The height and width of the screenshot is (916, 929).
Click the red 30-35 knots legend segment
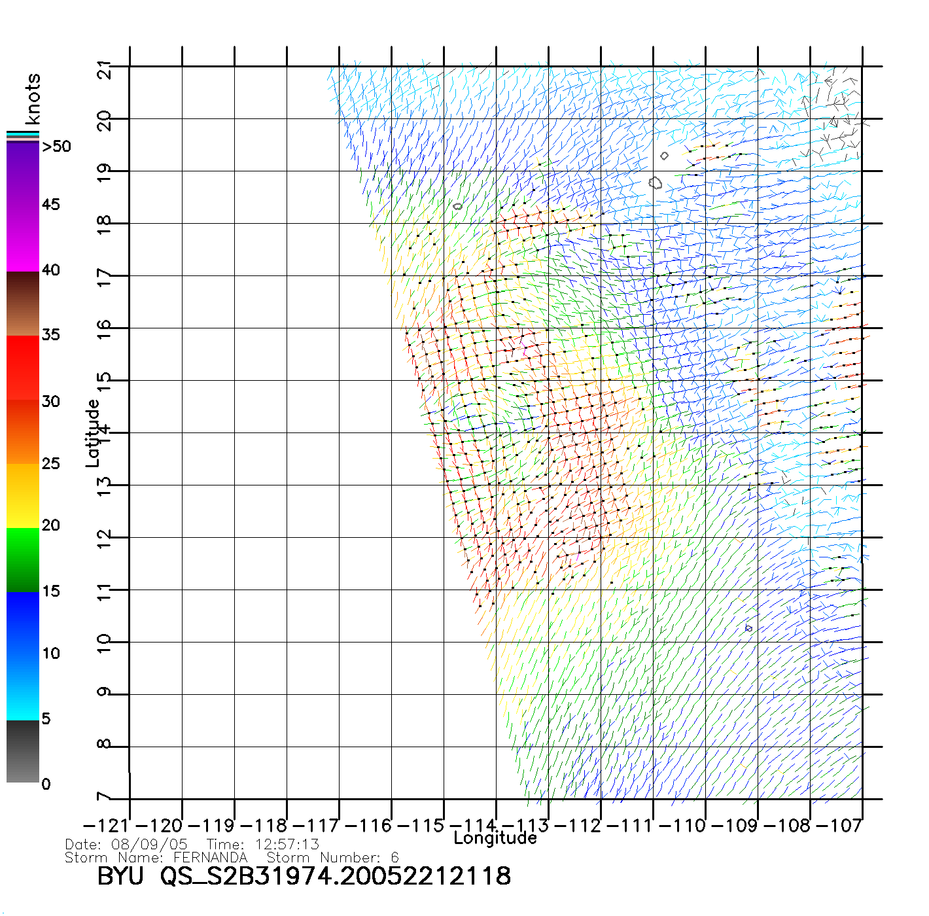click(23, 366)
